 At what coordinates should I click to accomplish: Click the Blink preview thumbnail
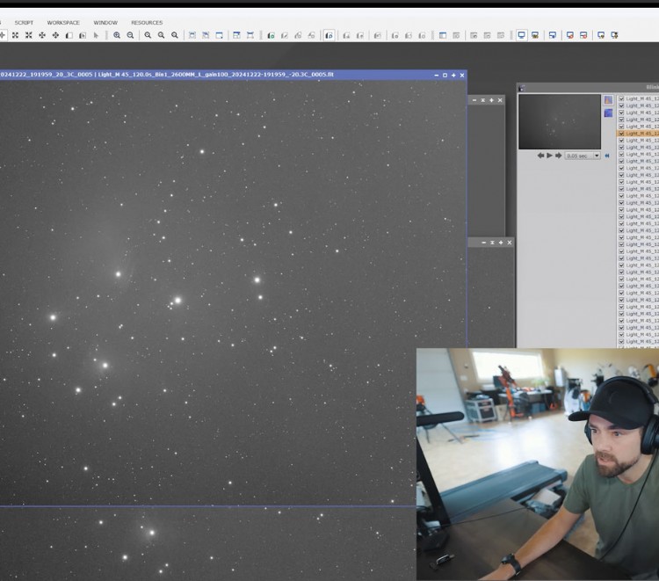(560, 121)
